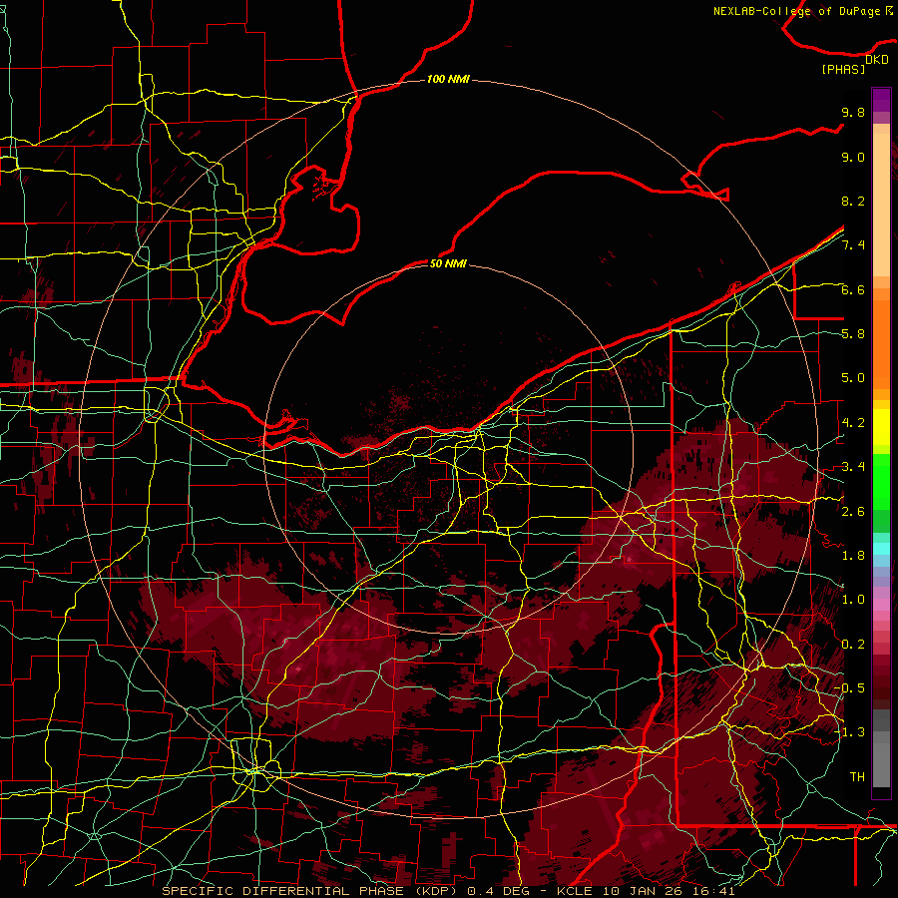898x898 pixels.
Task: Pick the cyan segment of the color bar
Action: pos(881,548)
